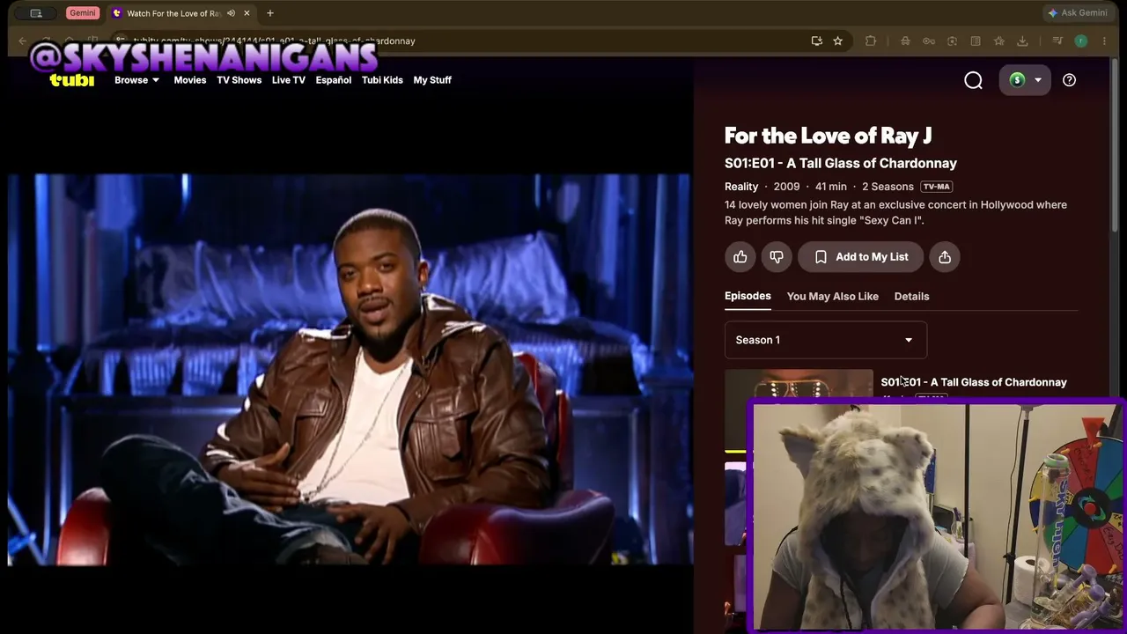Close the Tubi browser tab
The height and width of the screenshot is (634, 1127).
(x=247, y=13)
